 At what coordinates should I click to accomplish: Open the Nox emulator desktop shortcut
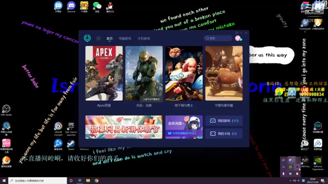coord(318,127)
